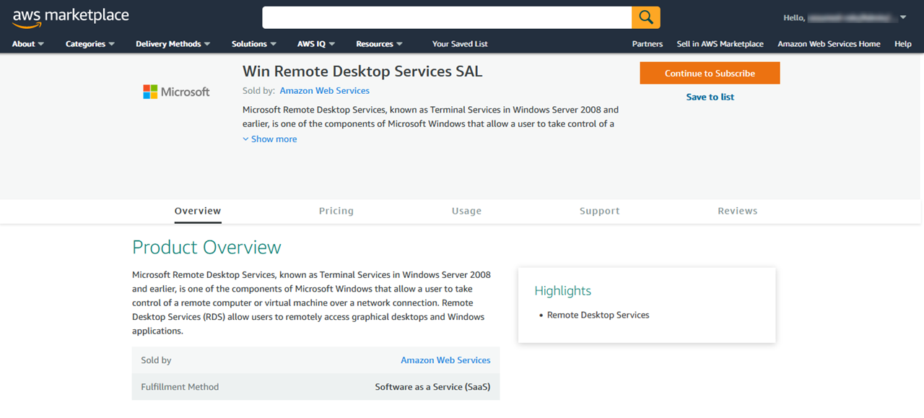Switch to the Support tab
Screen dimensions: 924x418
click(x=599, y=211)
